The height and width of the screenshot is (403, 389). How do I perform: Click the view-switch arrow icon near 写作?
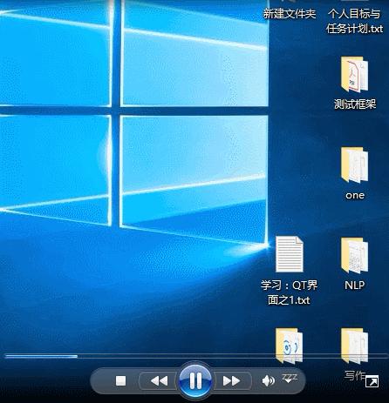372,381
